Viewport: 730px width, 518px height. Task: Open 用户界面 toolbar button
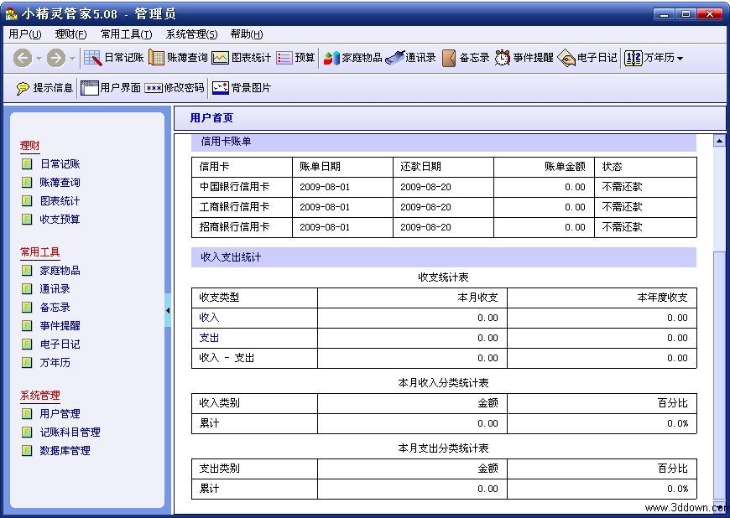point(111,88)
